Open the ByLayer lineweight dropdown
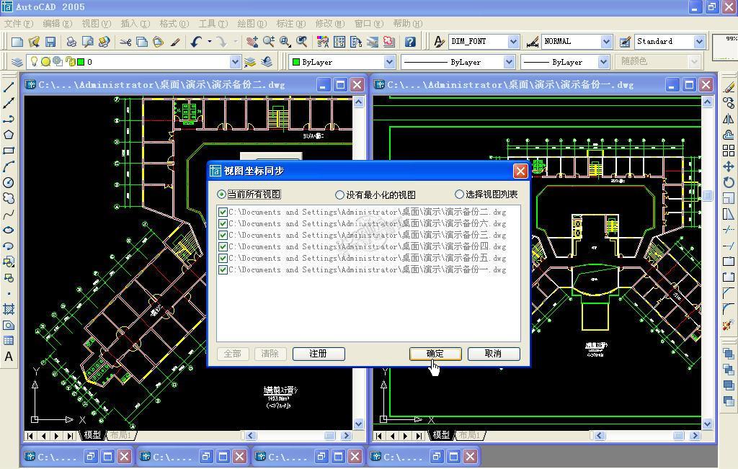Viewport: 738px width, 469px height. pyautogui.click(x=604, y=62)
